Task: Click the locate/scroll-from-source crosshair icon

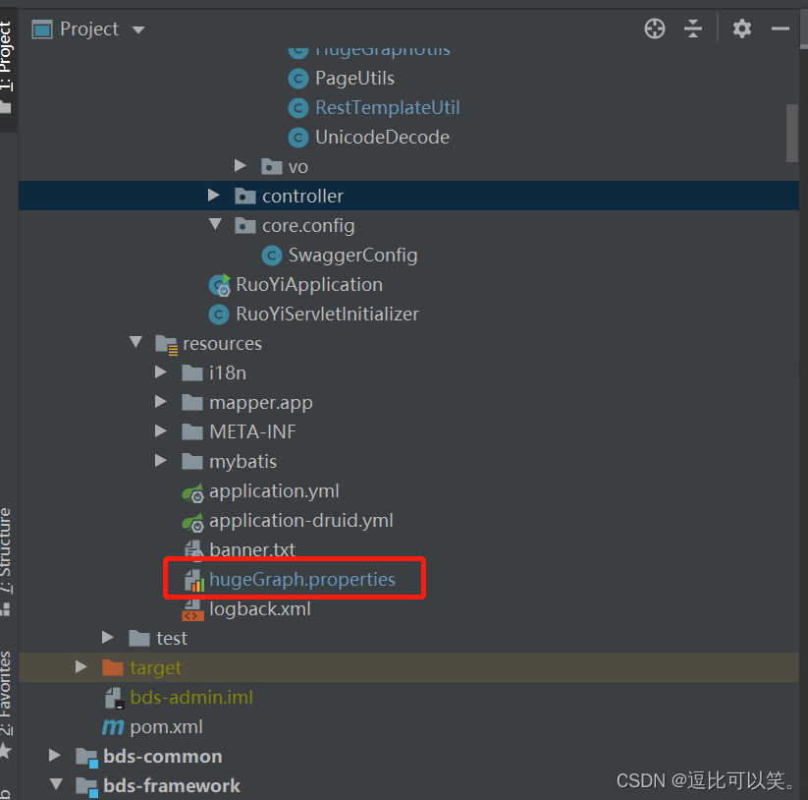Action: [655, 29]
